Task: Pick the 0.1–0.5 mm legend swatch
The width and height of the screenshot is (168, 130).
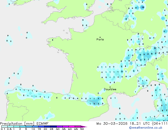Action: click(5, 127)
